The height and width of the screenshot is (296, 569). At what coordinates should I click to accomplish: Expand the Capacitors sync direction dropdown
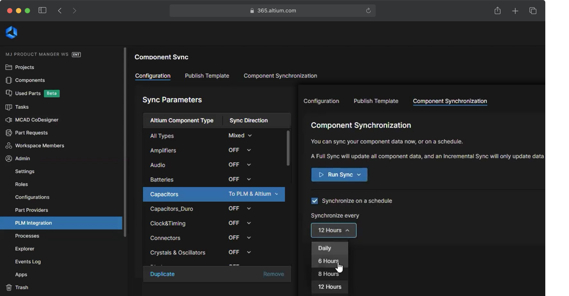click(253, 194)
